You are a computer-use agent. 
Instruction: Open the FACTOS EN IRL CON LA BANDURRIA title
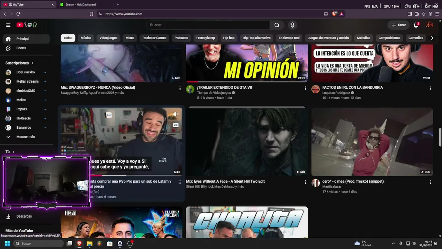click(x=353, y=87)
